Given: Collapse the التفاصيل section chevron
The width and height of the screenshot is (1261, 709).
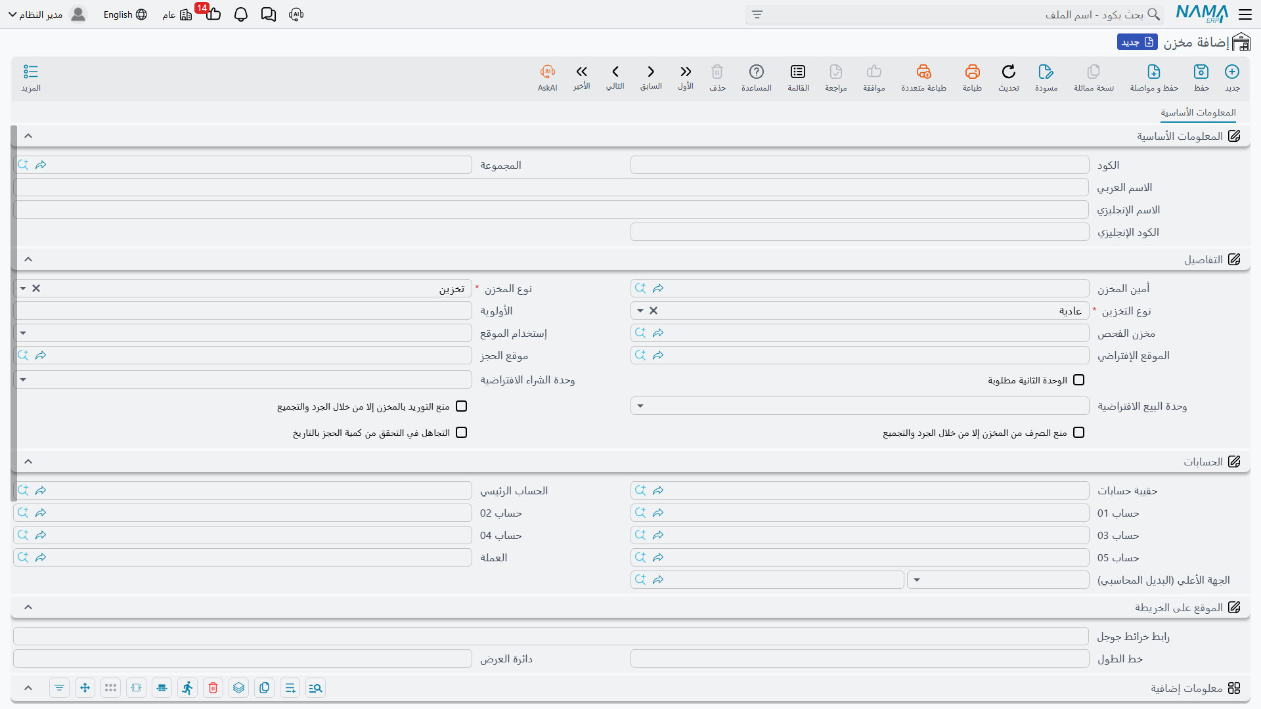Looking at the screenshot, I should point(28,259).
